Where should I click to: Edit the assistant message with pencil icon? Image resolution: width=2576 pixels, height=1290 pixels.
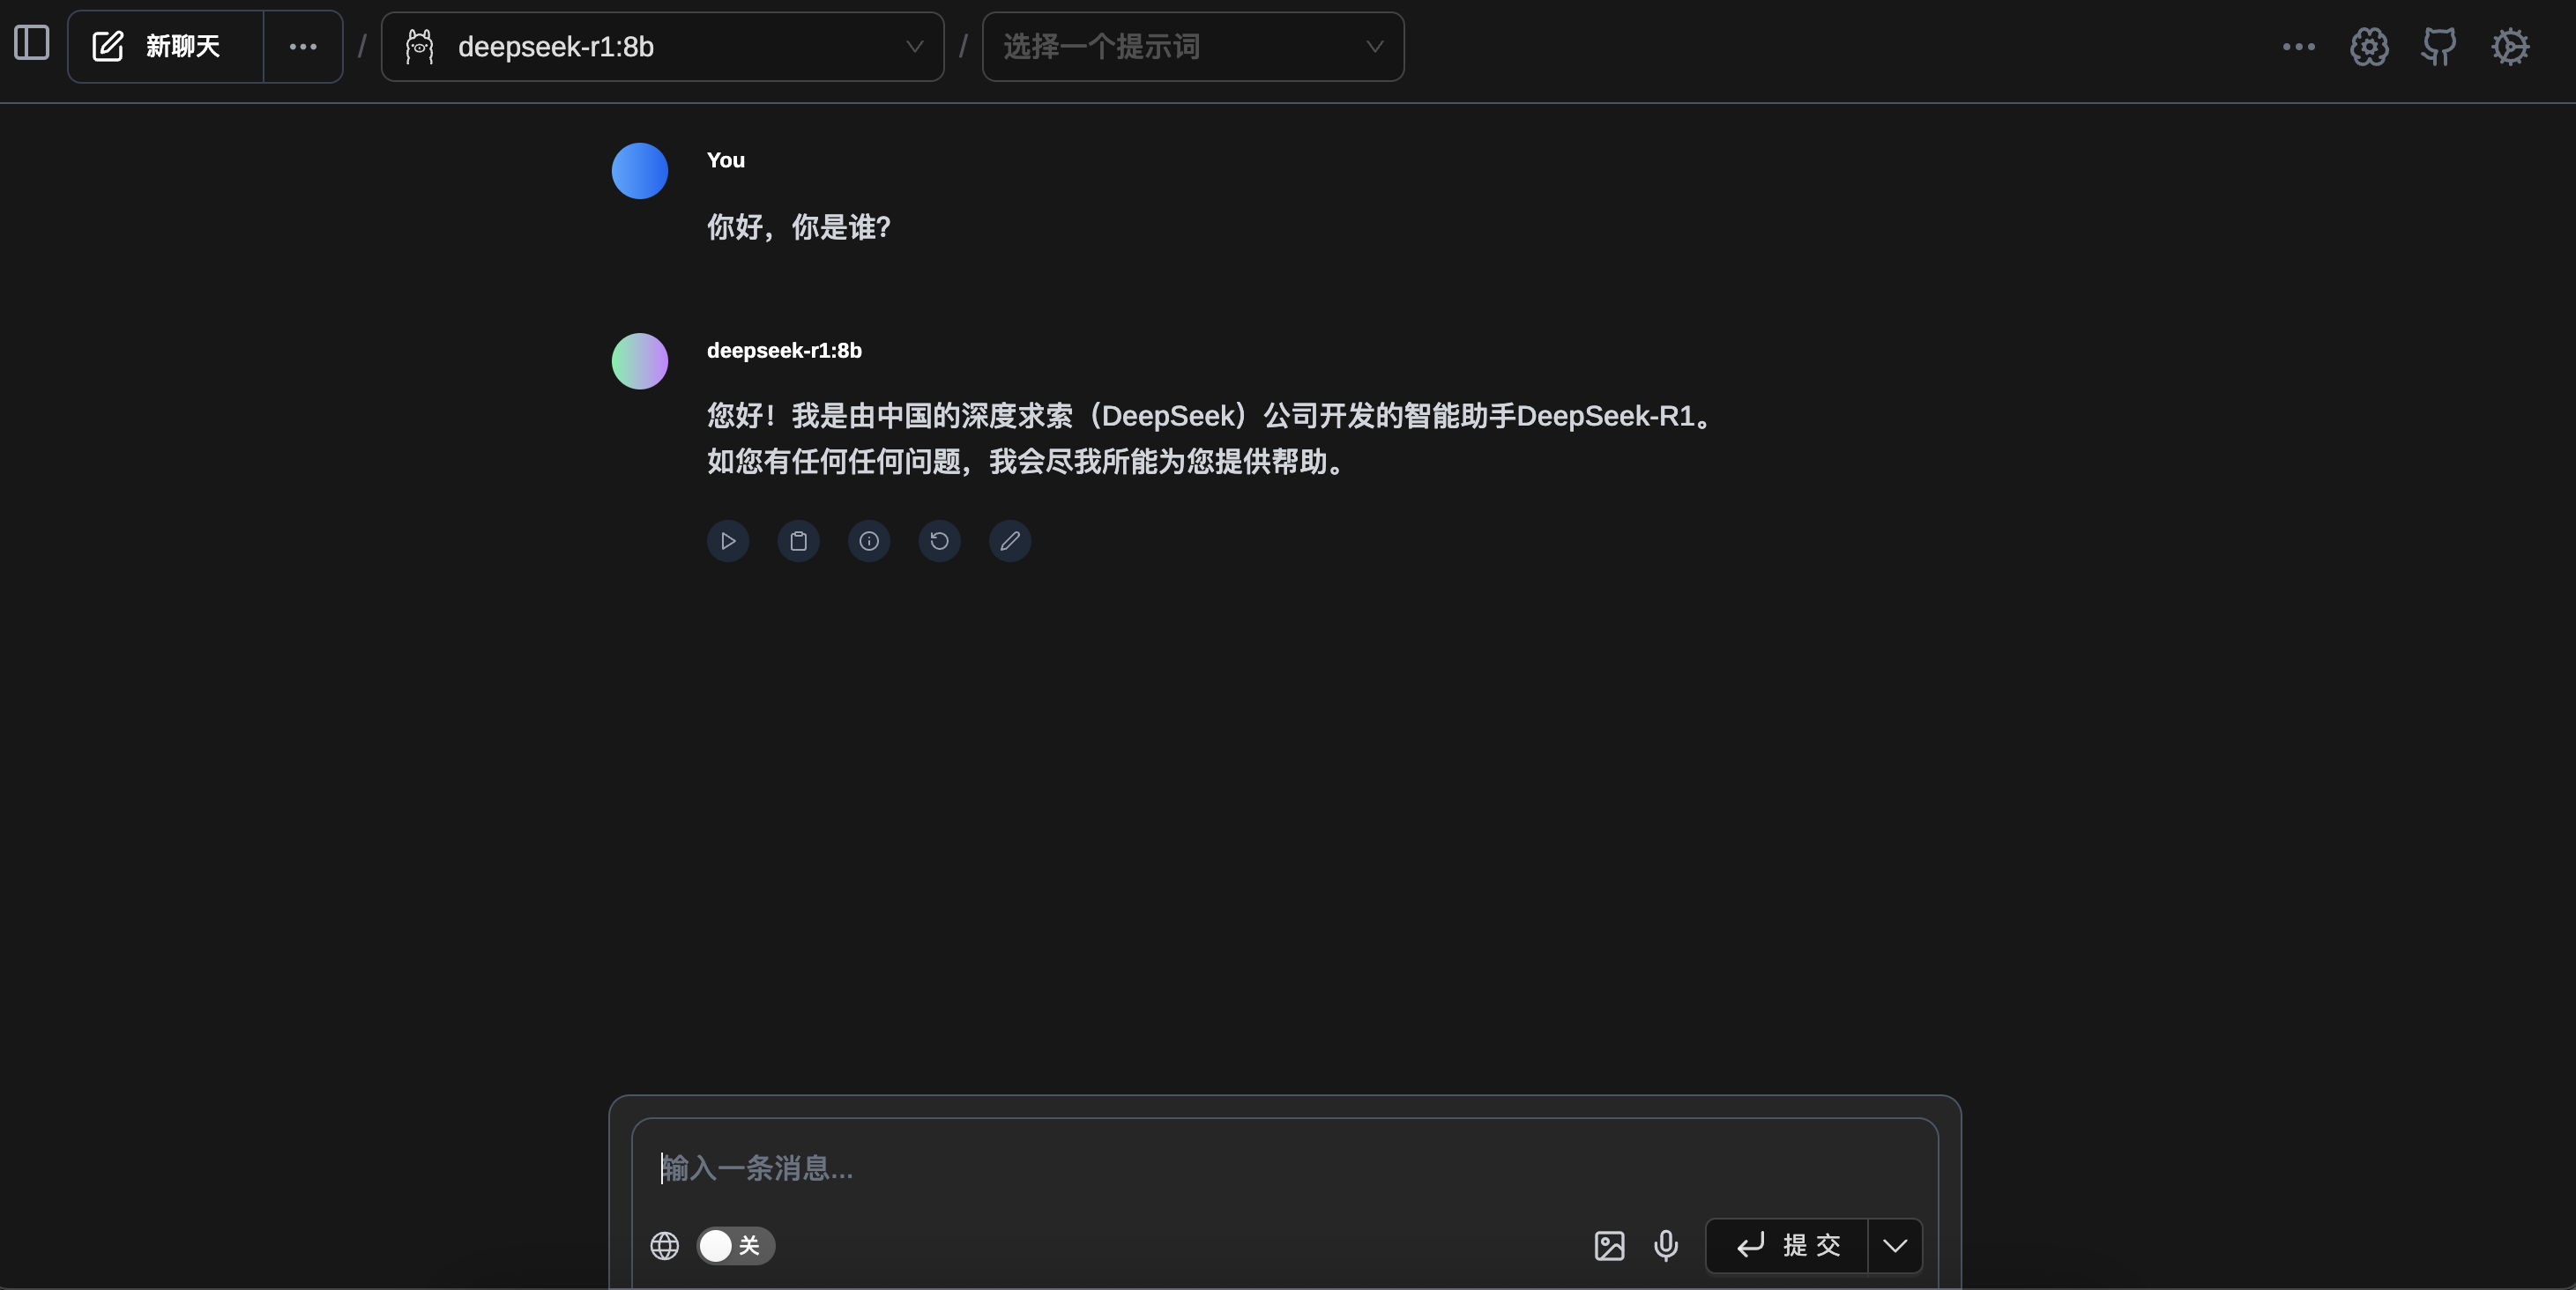point(1010,540)
